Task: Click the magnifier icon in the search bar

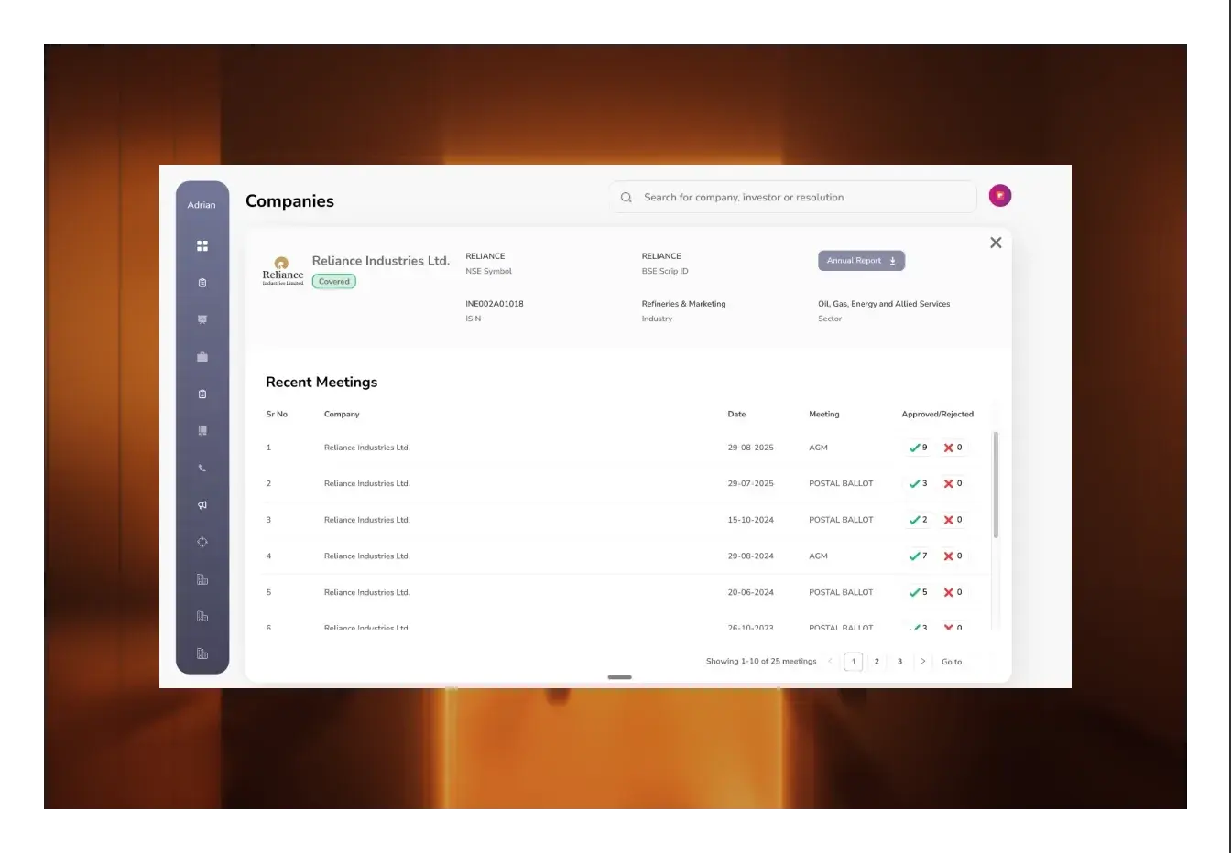Action: pyautogui.click(x=626, y=198)
